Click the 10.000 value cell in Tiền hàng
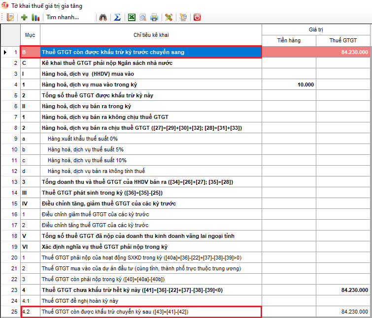 (289, 85)
